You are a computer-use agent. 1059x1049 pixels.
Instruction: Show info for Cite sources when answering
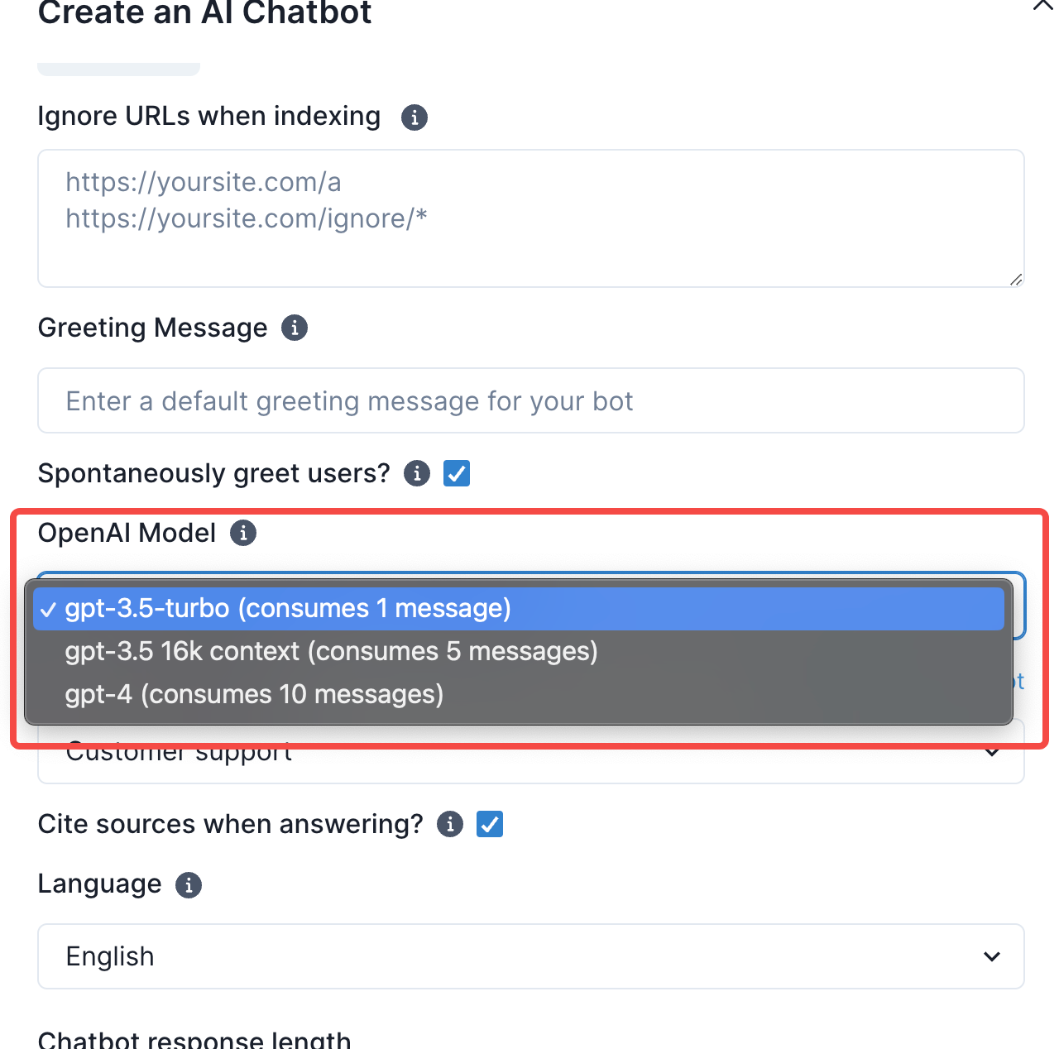click(x=450, y=825)
